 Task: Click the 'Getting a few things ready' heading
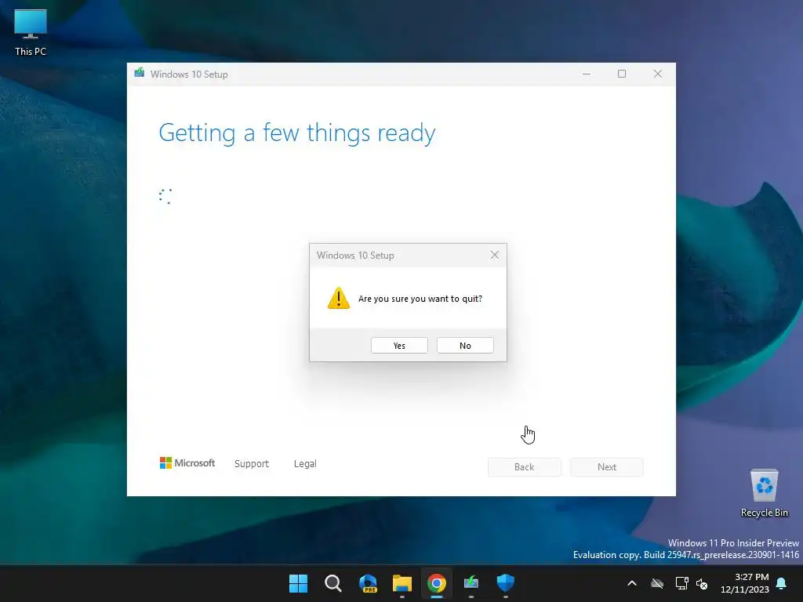click(297, 132)
